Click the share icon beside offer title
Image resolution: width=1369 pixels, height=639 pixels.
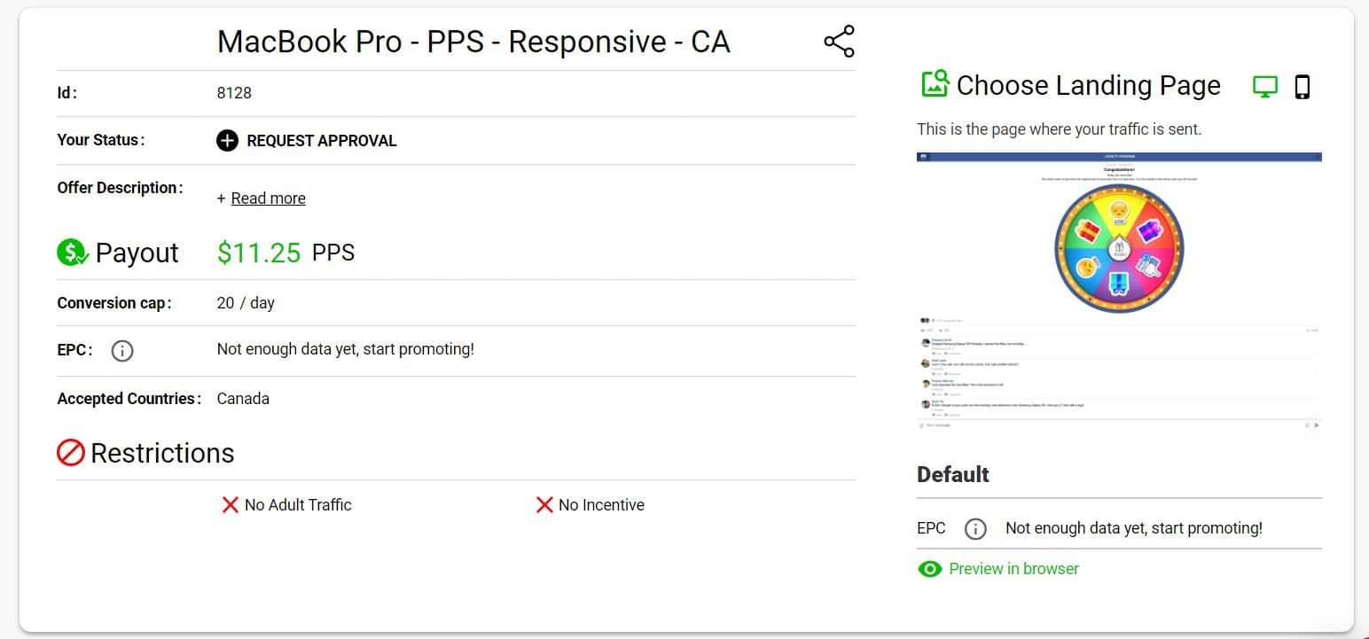(x=839, y=42)
